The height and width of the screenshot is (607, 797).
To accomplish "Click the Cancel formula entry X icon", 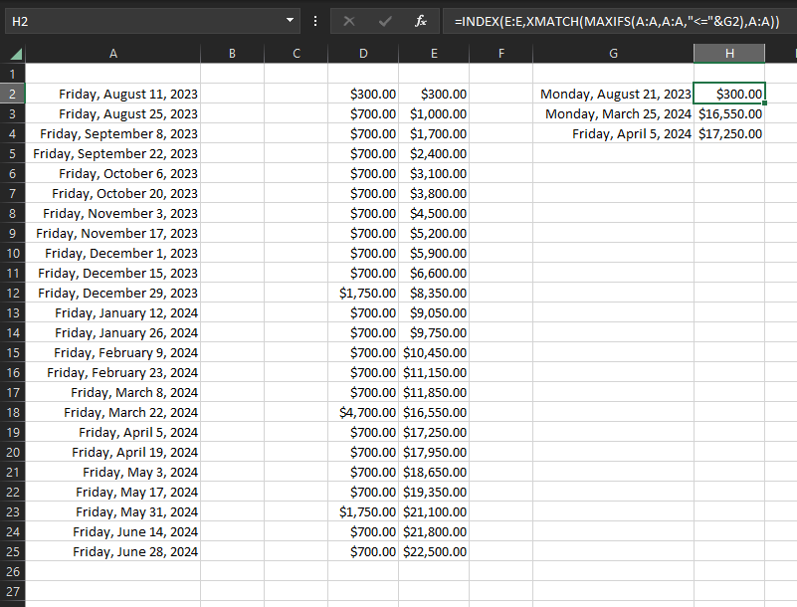I will coord(348,21).
